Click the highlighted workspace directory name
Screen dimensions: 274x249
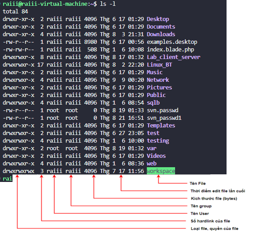click(x=161, y=171)
